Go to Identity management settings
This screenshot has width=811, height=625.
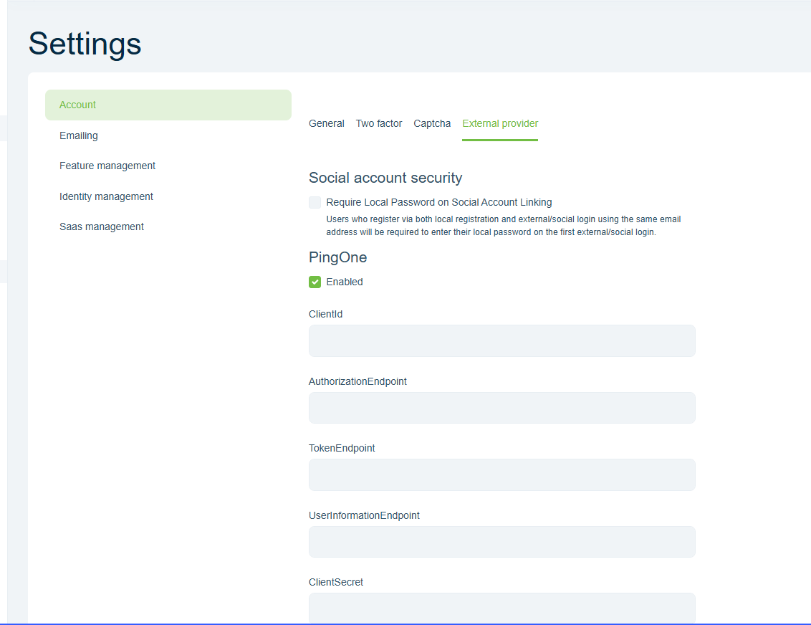[106, 196]
